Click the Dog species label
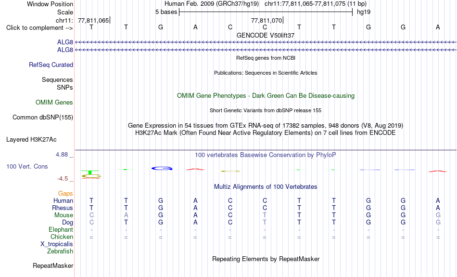457x277 pixels. (x=67, y=223)
